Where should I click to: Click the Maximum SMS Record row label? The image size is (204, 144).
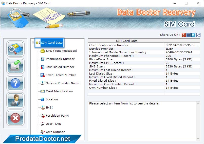tap(106, 63)
